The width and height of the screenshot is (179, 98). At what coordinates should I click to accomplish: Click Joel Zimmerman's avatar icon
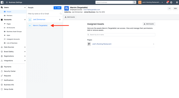click(x=30, y=19)
